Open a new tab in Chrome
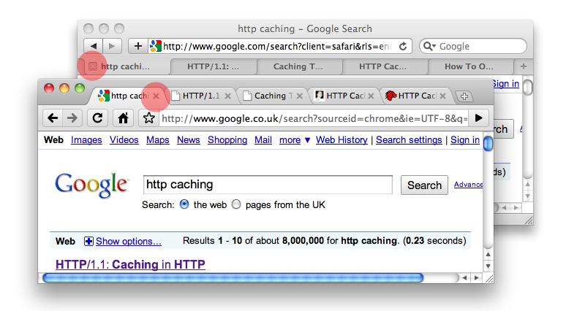The height and width of the screenshot is (311, 577). [x=464, y=96]
